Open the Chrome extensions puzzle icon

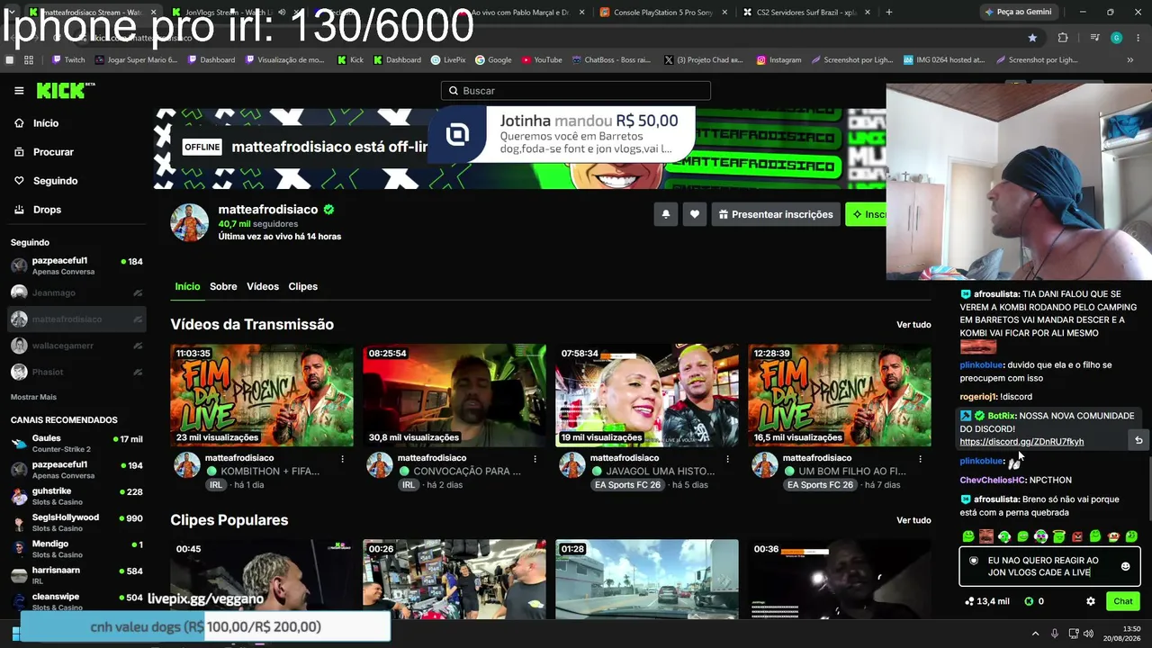[1063, 38]
